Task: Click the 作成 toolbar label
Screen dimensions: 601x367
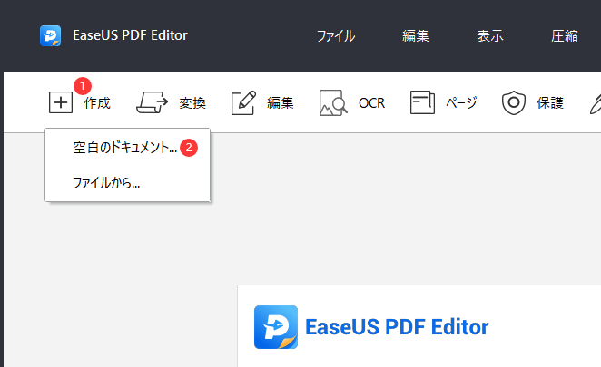Action: [x=97, y=103]
